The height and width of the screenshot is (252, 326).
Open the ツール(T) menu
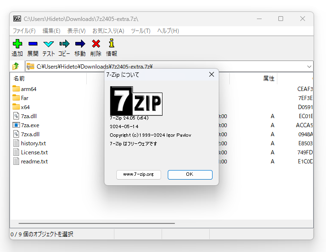coord(141,31)
